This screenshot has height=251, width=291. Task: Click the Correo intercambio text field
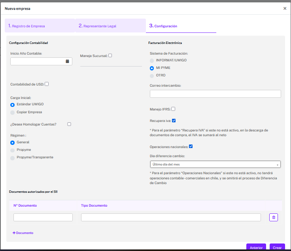215,94
